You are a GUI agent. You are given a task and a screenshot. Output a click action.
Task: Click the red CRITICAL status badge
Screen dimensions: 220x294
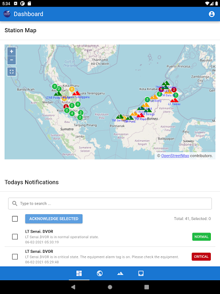201,257
